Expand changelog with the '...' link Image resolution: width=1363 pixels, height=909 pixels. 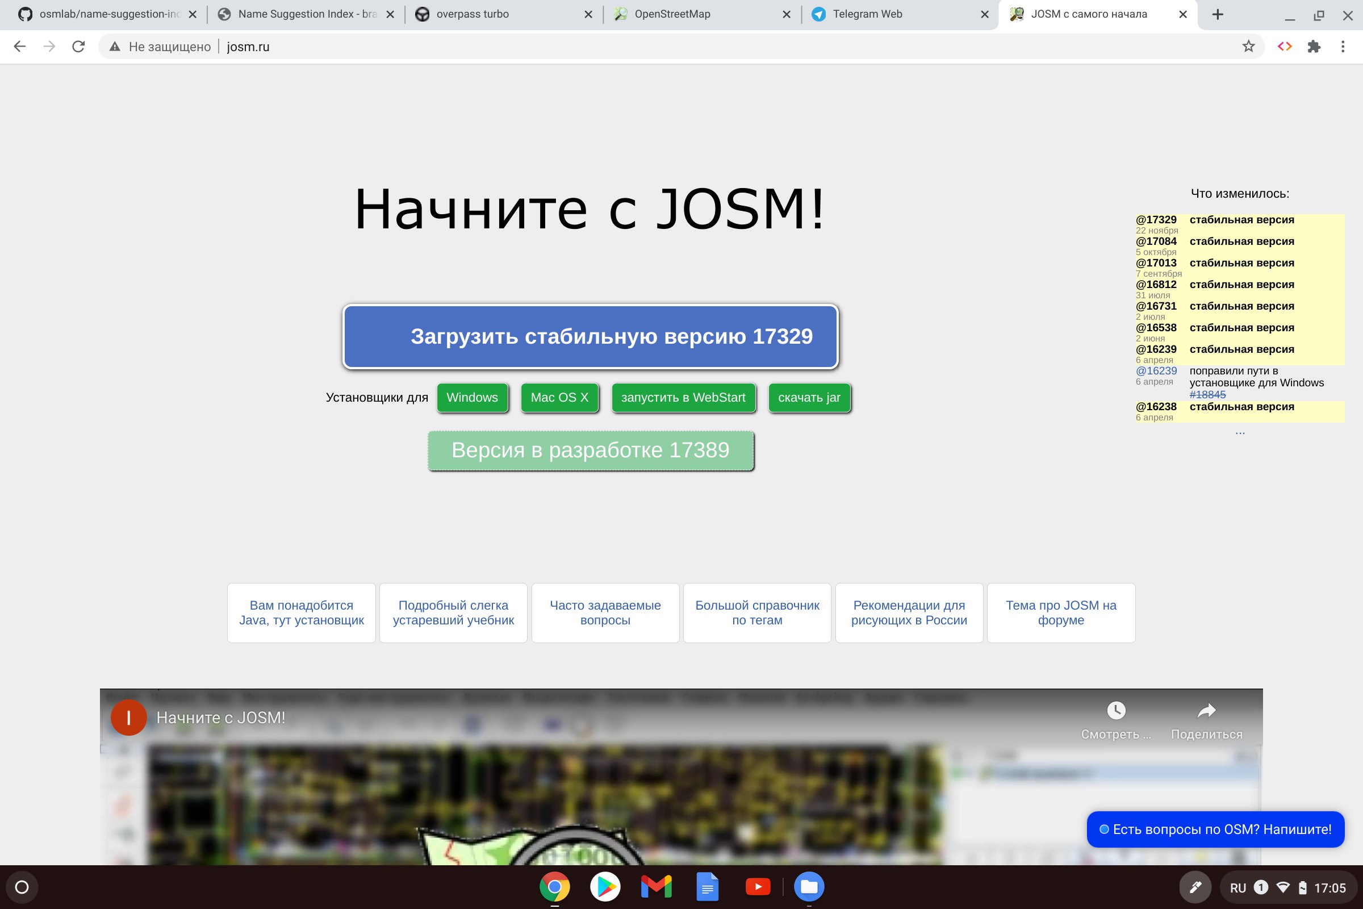(1240, 432)
